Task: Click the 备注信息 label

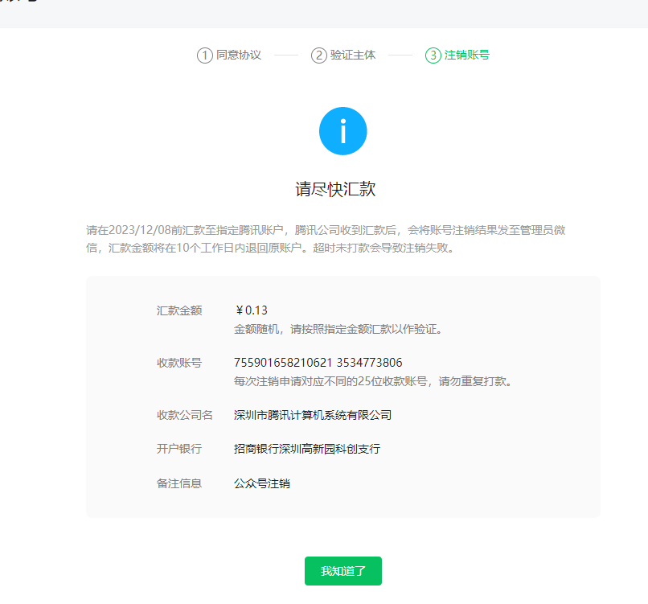Action: (x=179, y=483)
